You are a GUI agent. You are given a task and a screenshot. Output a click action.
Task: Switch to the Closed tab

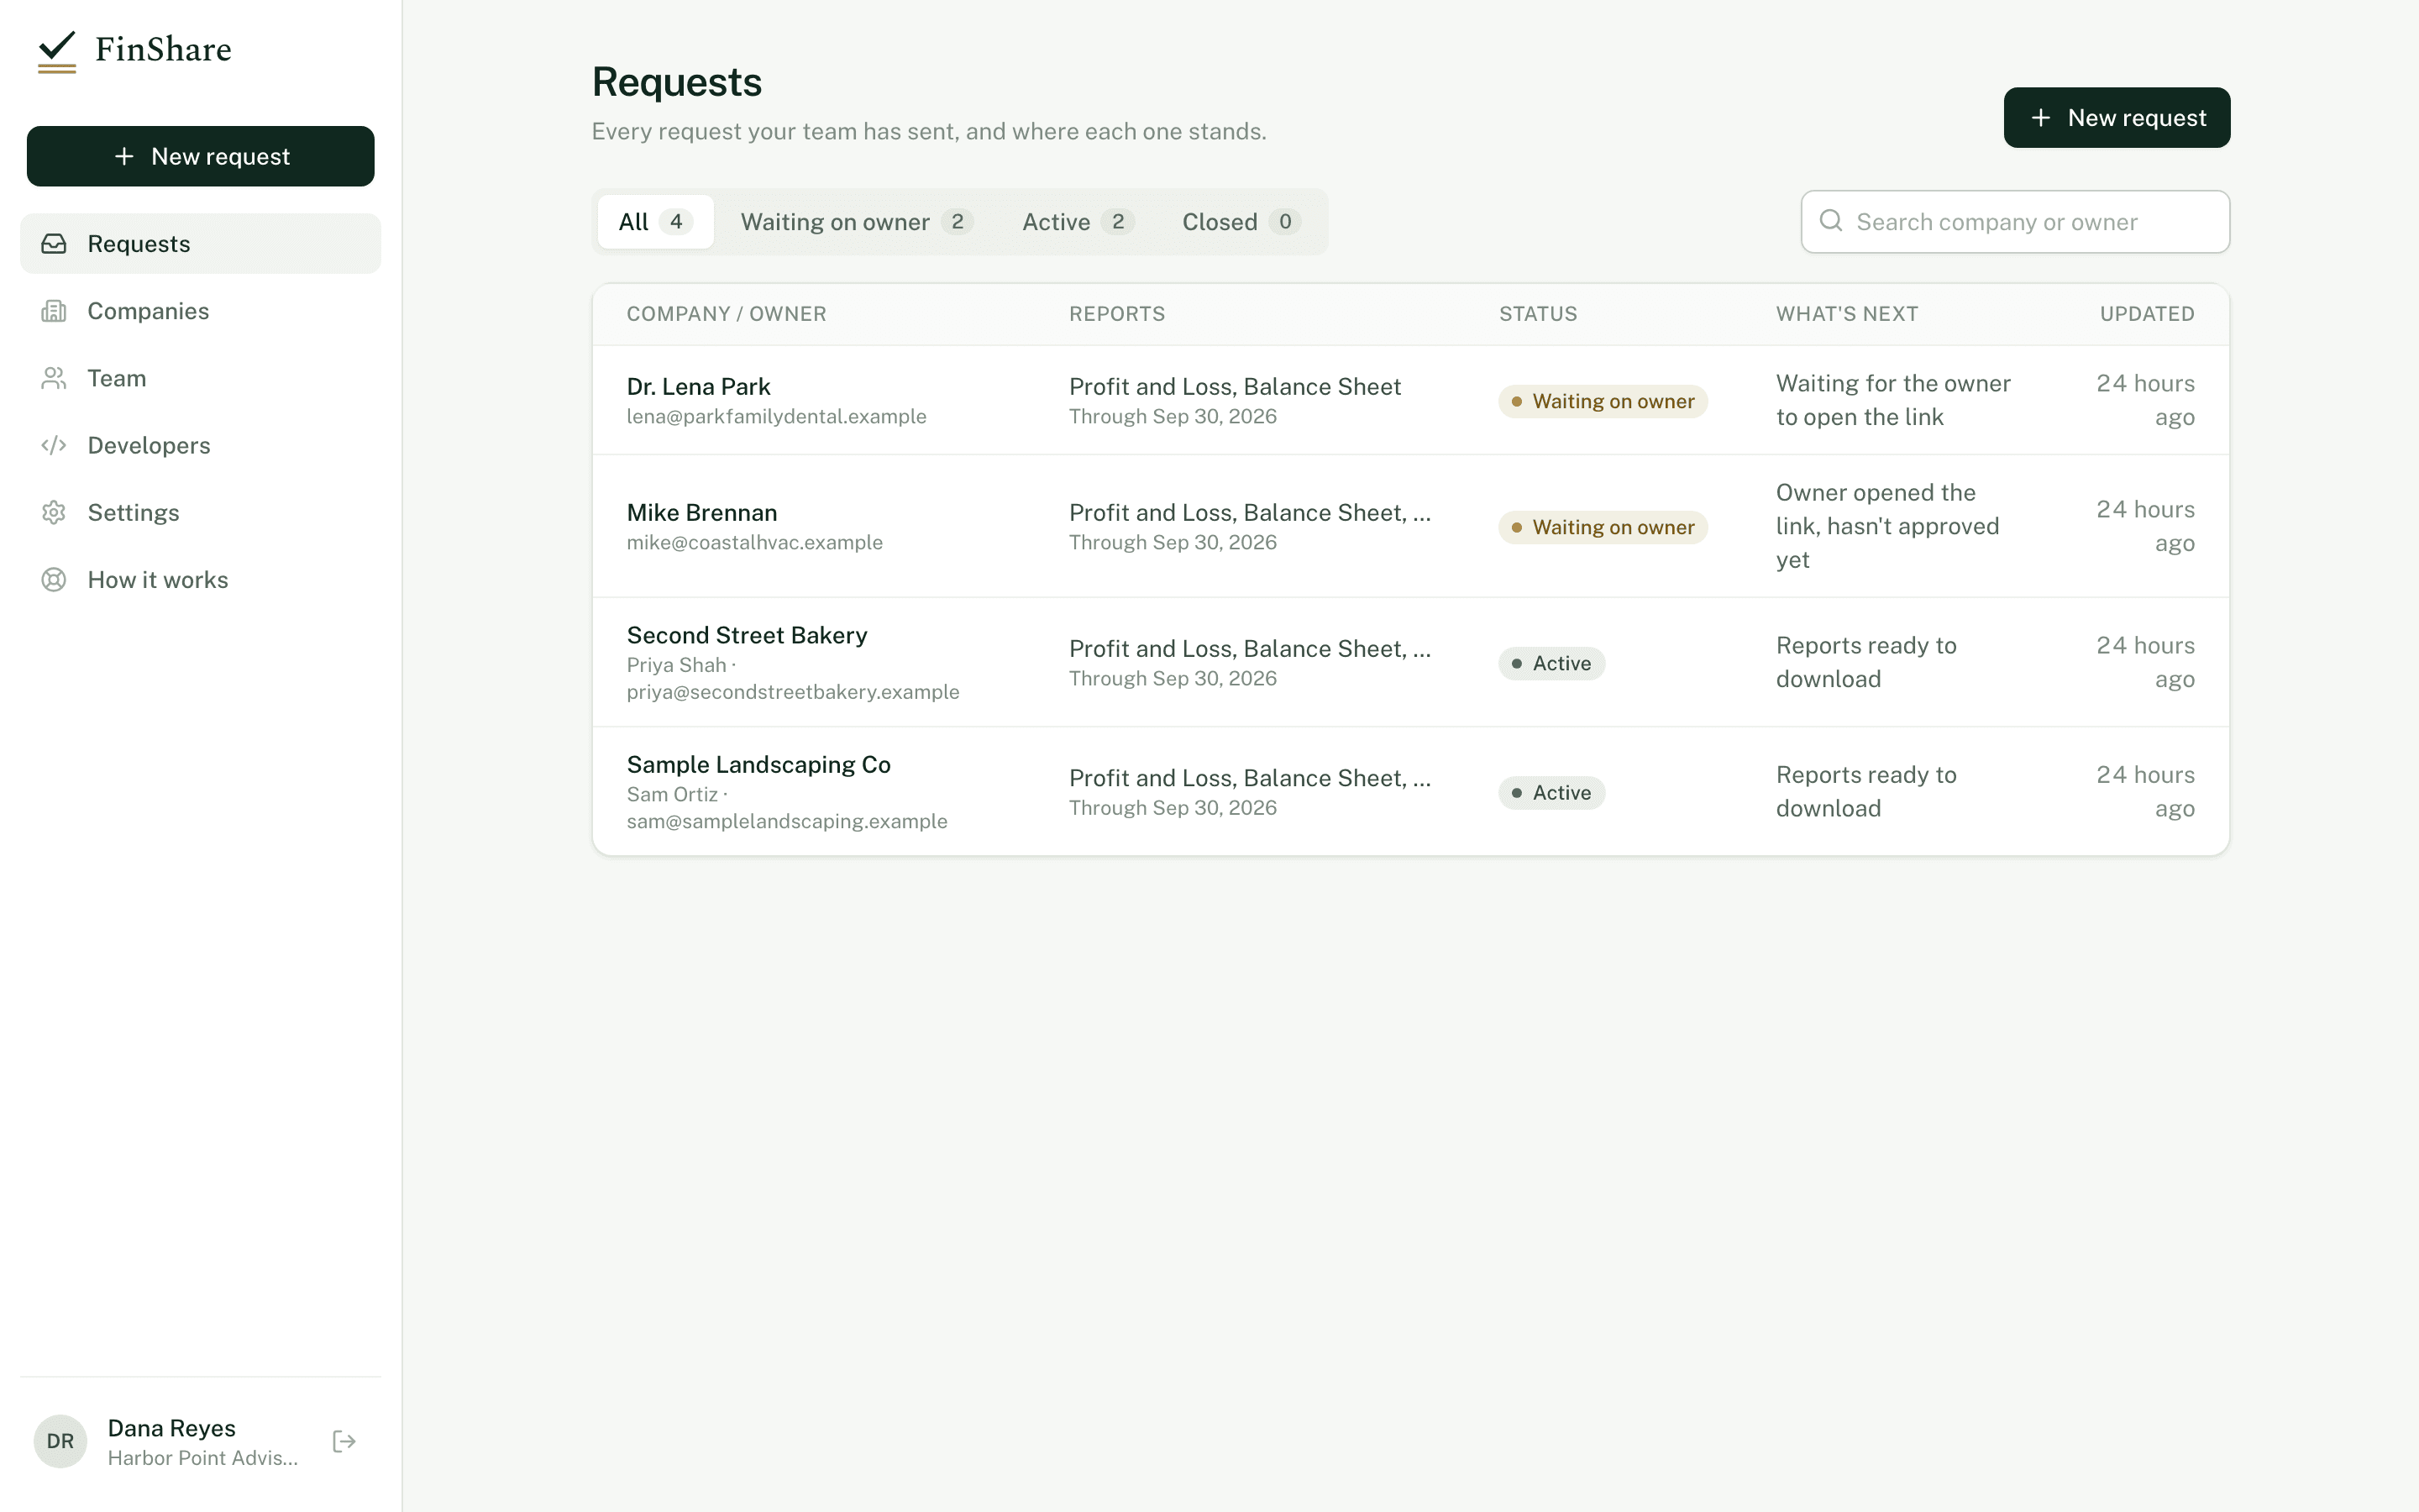pos(1241,222)
